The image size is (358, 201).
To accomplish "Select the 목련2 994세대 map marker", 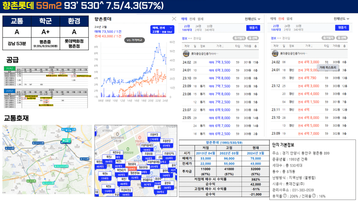I will point(109,159).
